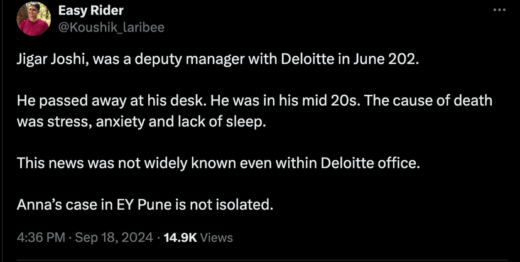The width and height of the screenshot is (520, 262).
Task: Click the Sep 18, 2024 date
Action: point(114,237)
